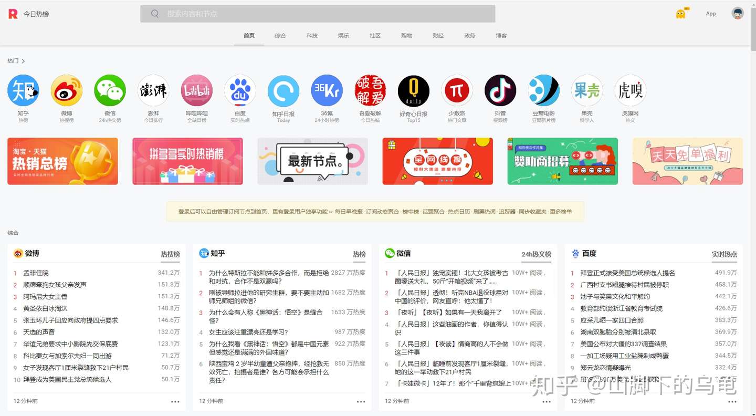
Task: Open Baidu topic 湖南双胞胎分别被清北录取
Action: [618, 332]
